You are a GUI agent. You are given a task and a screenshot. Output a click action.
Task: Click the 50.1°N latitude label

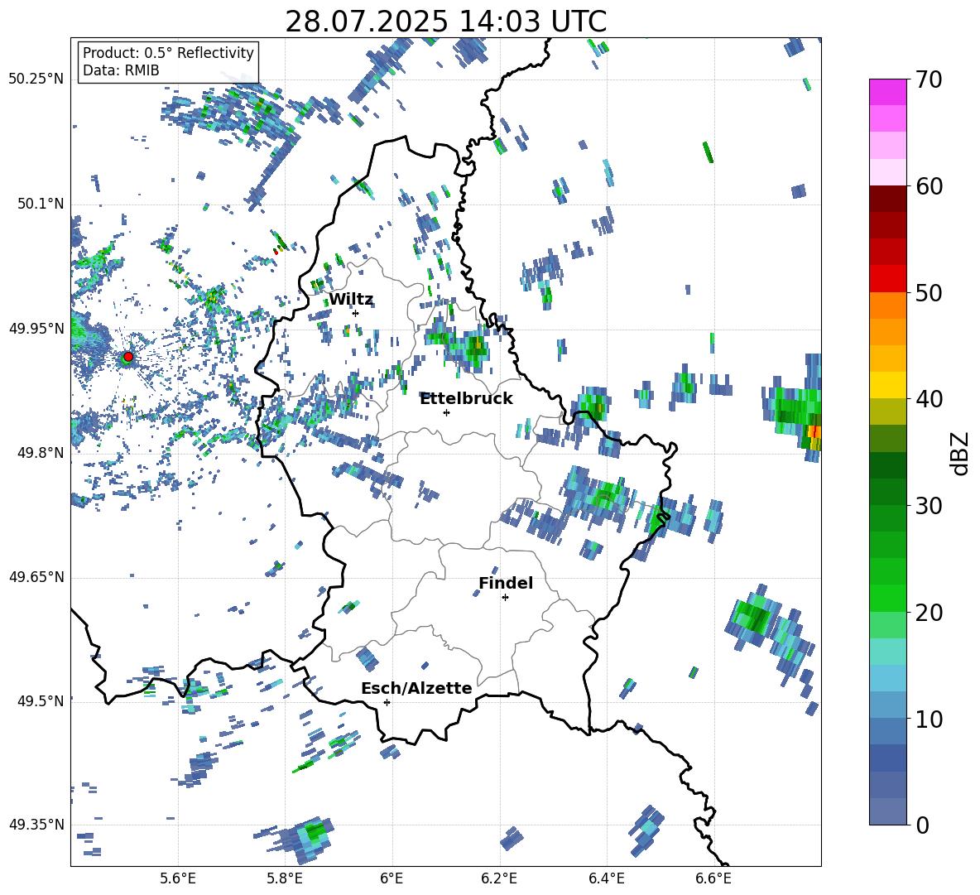pyautogui.click(x=40, y=204)
